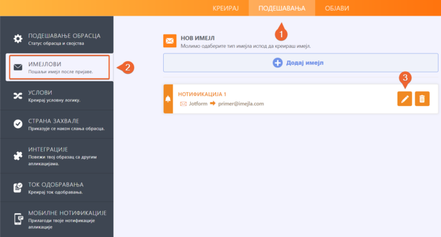
Task: Open Ток одобравања in the sidebar
Action: 57,188
